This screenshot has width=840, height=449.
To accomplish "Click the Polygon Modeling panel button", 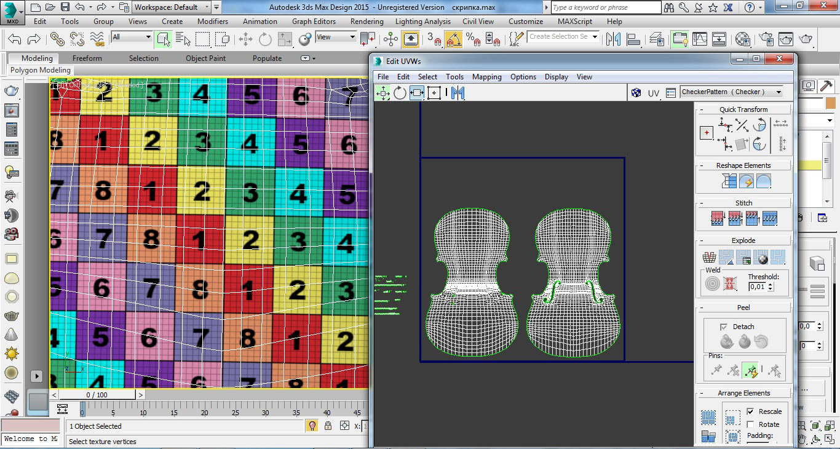I will (x=41, y=70).
